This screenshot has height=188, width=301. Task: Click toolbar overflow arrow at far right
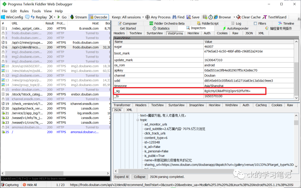tap(299, 18)
